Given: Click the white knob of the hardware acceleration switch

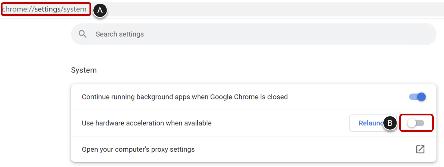Looking at the screenshot, I should coord(412,123).
